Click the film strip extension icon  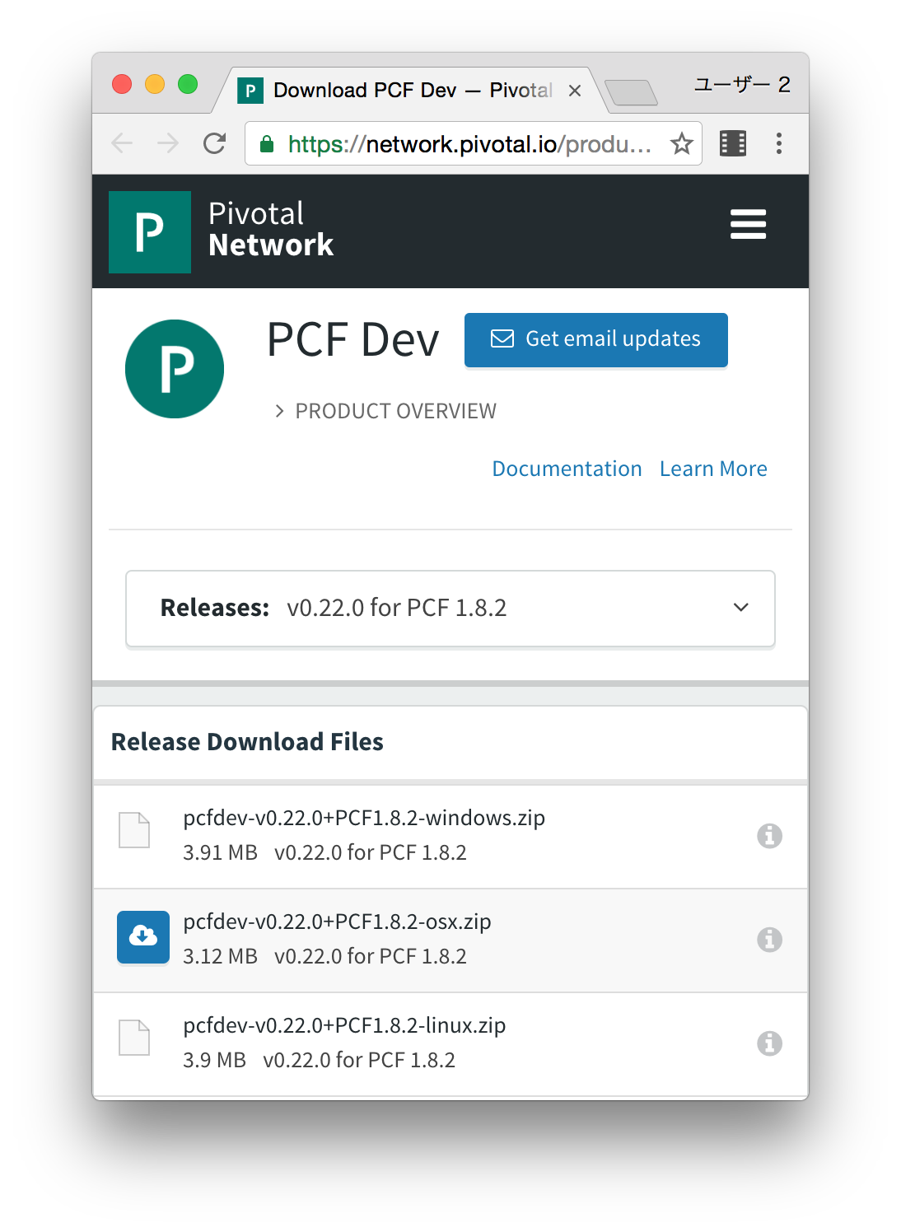coord(733,143)
